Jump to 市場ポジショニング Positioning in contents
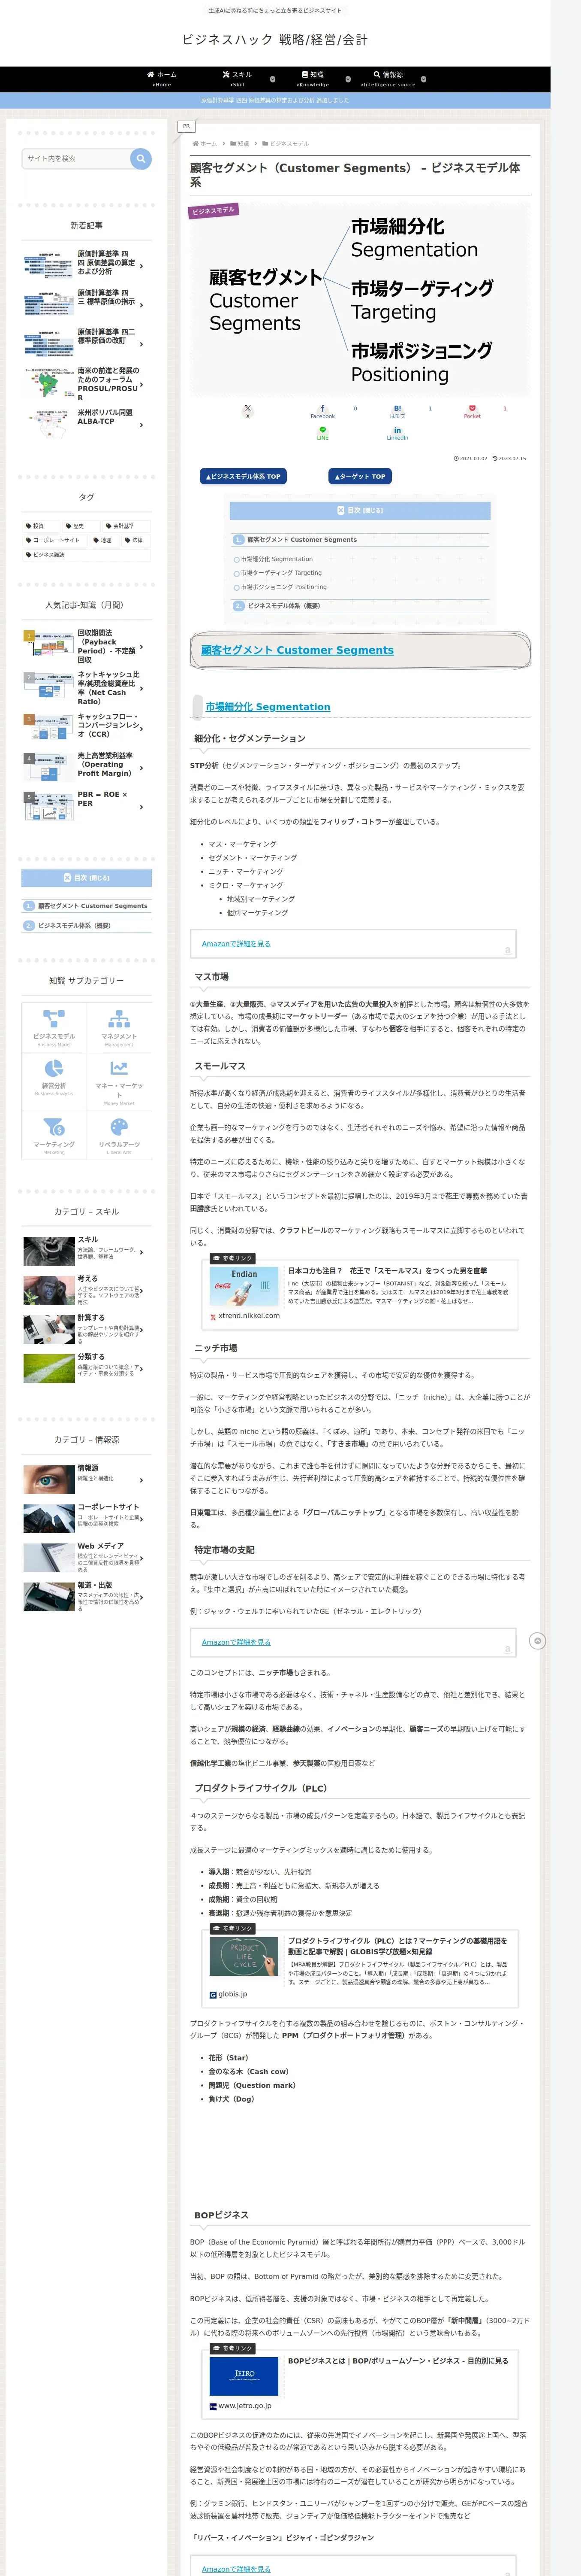Image resolution: width=581 pixels, height=2576 pixels. point(283,587)
